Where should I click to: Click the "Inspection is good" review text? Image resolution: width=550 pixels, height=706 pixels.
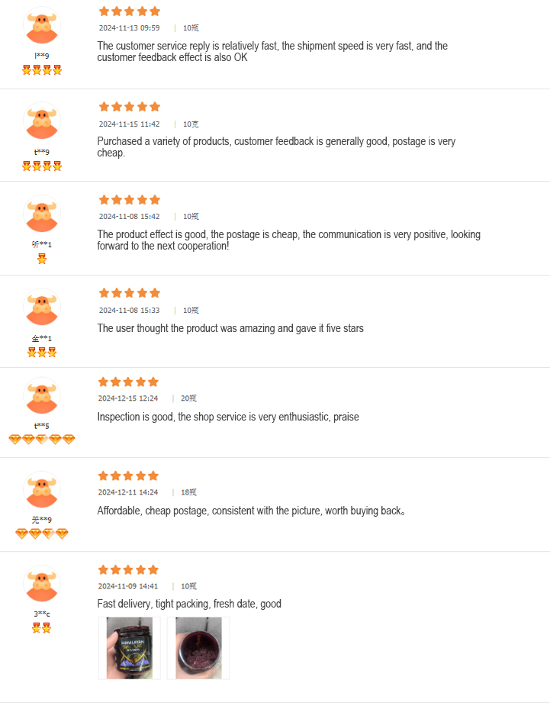tap(228, 417)
